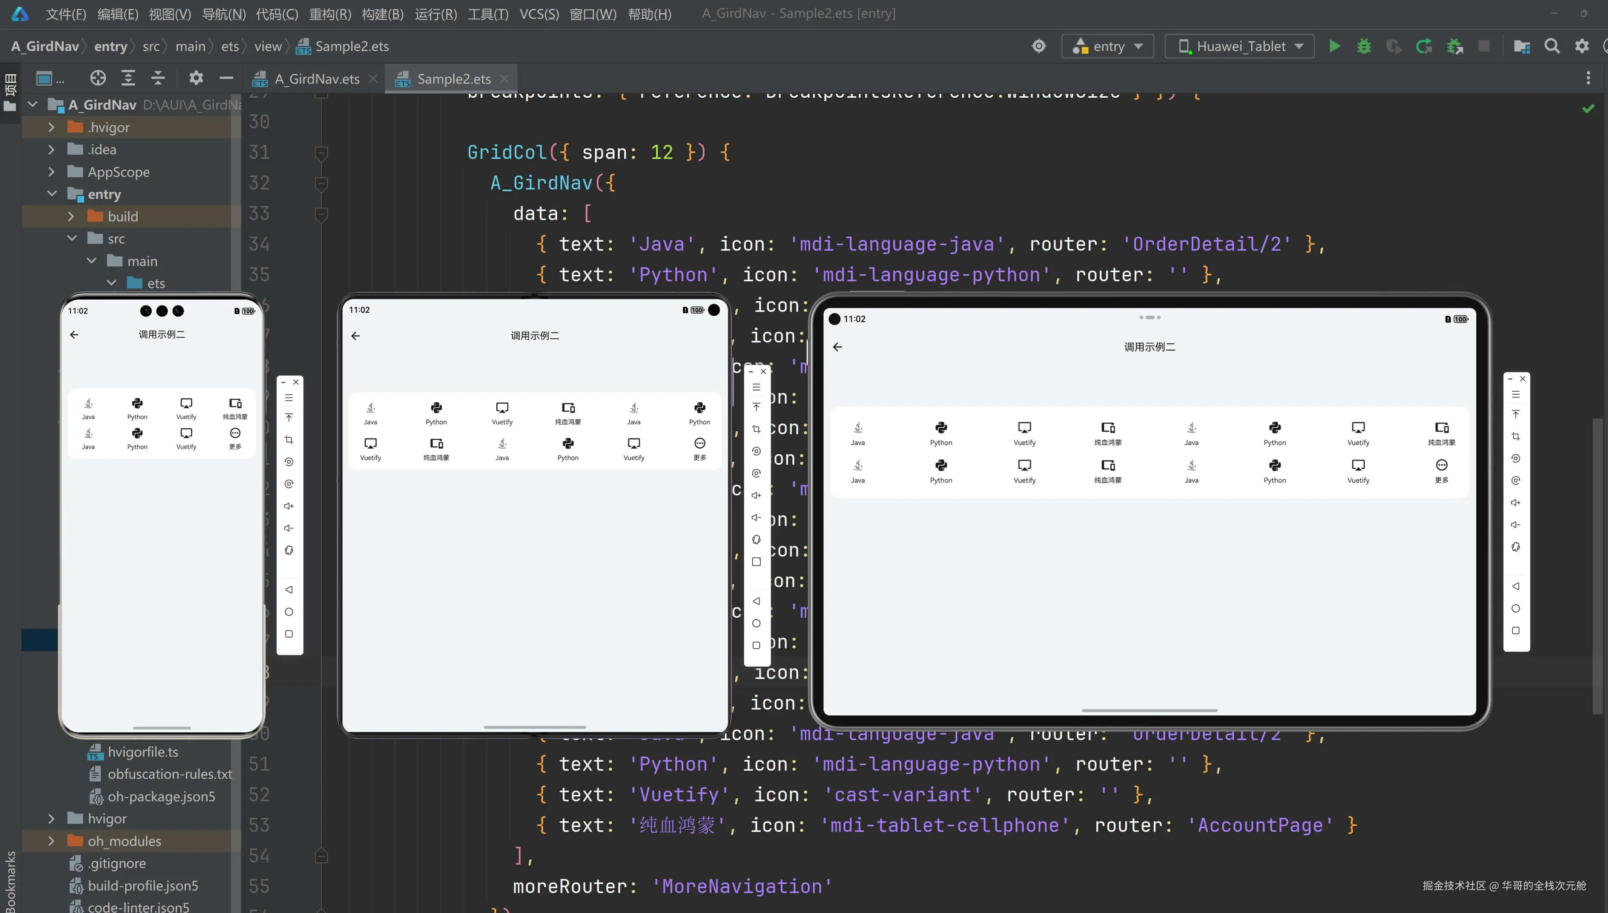Viewport: 1608px width, 913px height.
Task: Toggle fold marker at line 54
Action: 321,855
